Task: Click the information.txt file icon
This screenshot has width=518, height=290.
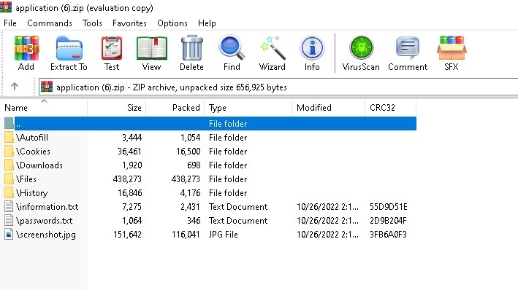Action: click(9, 206)
